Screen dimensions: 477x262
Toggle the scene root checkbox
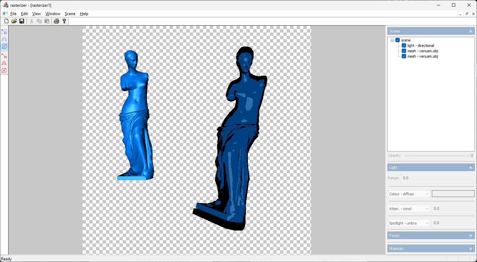pos(397,40)
